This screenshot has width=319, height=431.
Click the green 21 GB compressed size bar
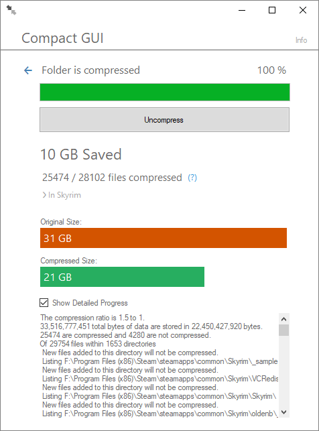pos(122,277)
